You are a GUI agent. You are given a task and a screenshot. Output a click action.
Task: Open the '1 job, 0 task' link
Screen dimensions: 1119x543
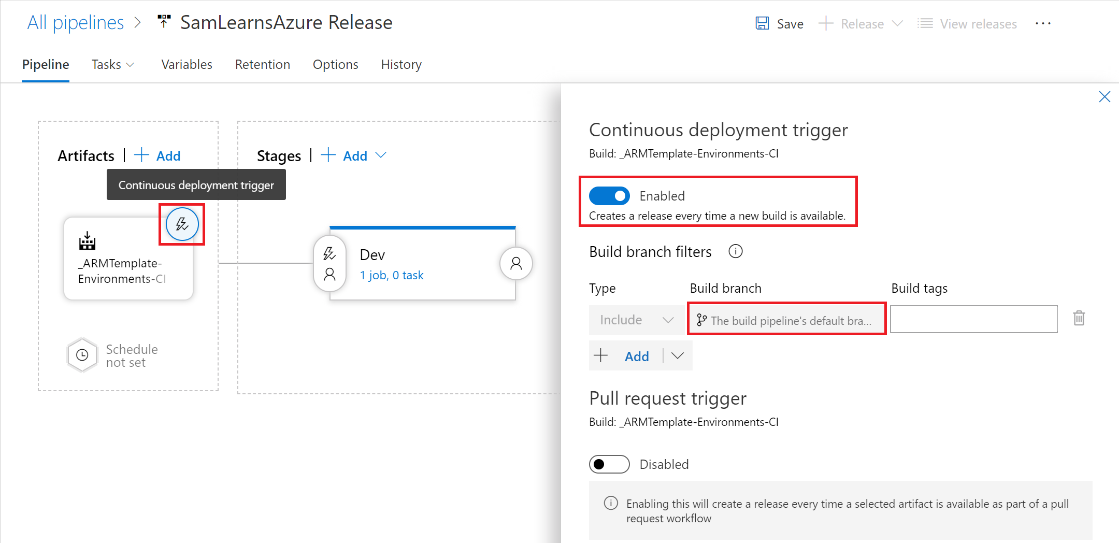(x=392, y=275)
